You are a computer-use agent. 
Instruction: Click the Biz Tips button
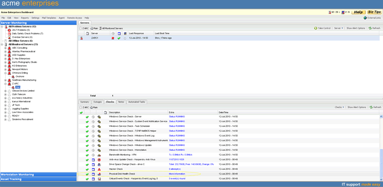[x=374, y=12]
